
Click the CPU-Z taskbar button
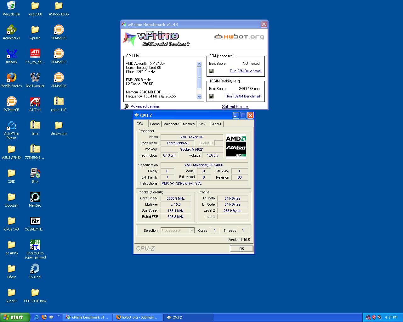[x=189, y=317]
